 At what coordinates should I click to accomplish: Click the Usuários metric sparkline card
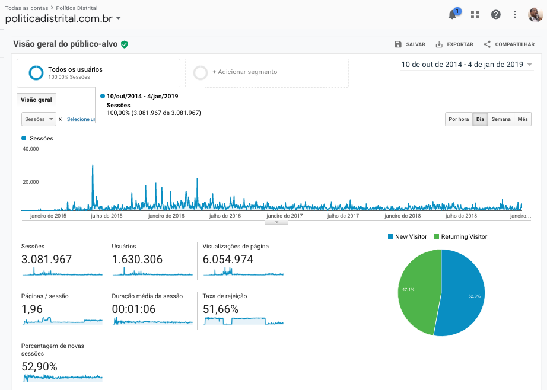(152, 261)
